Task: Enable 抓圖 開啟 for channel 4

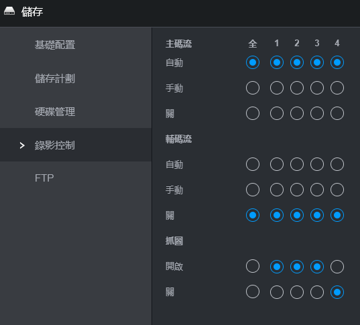Action: point(337,267)
